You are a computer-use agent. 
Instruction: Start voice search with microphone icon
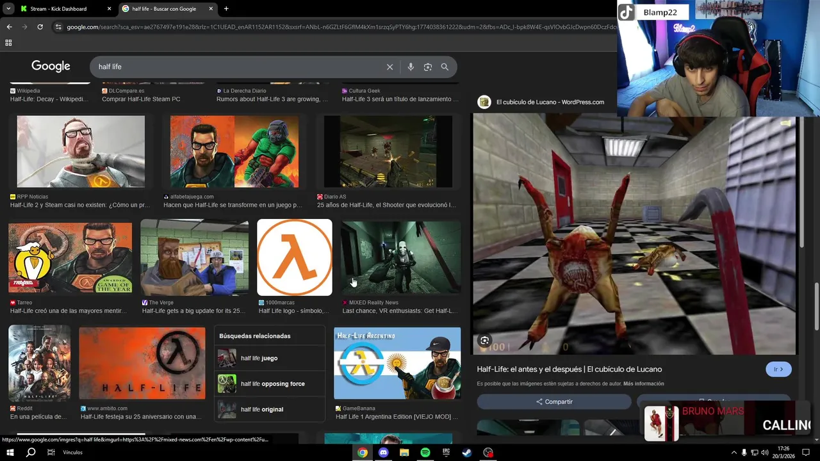pos(411,67)
